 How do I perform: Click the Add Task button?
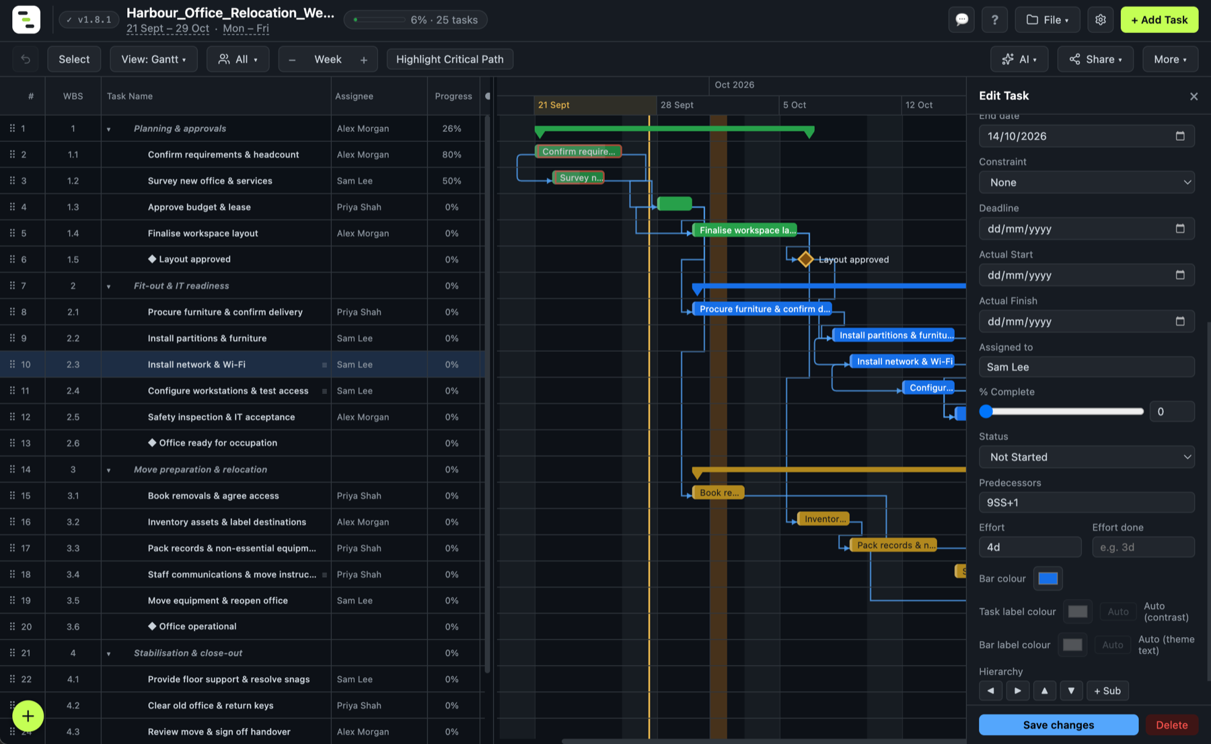(x=1159, y=20)
